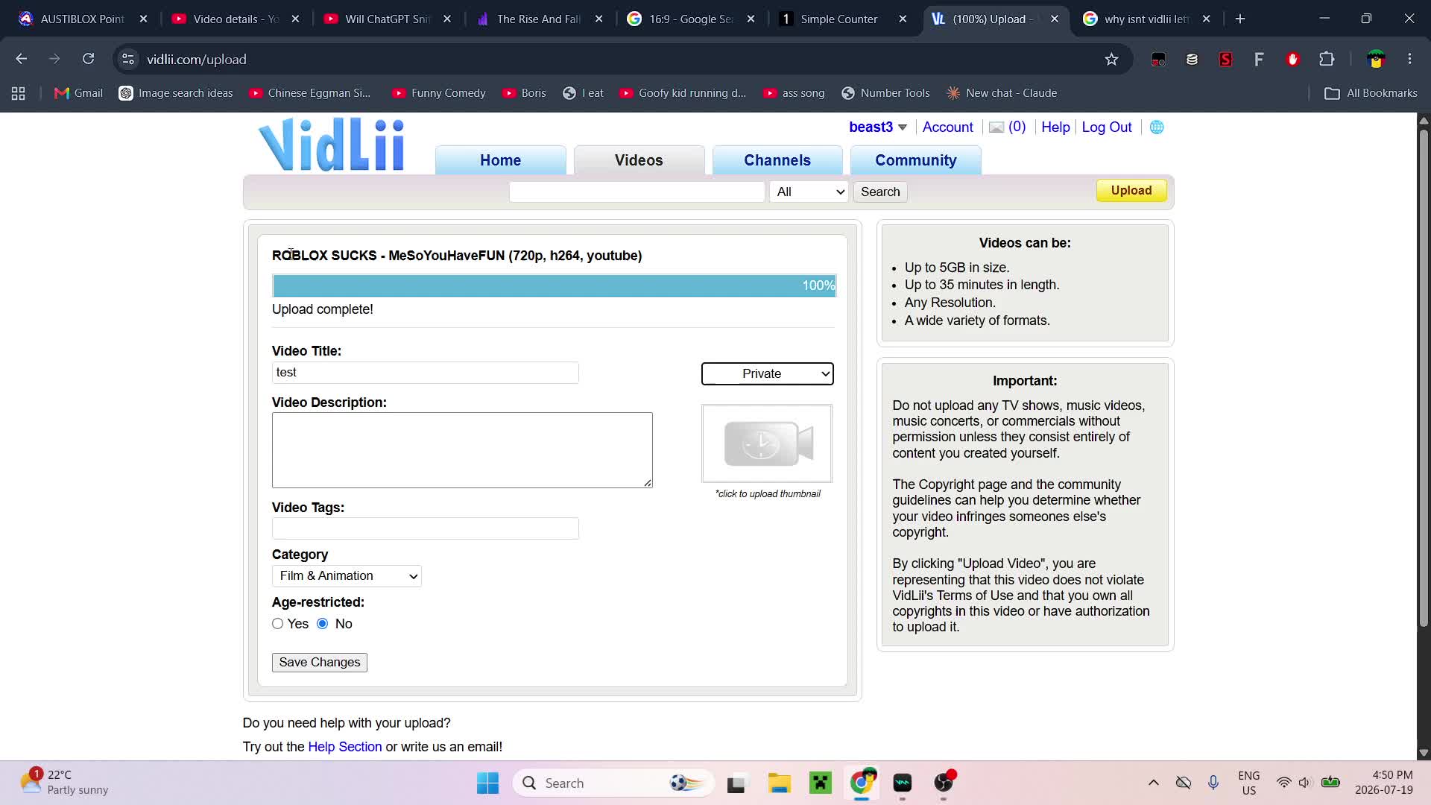Switch to 16:9 Google Search tab

tap(690, 19)
